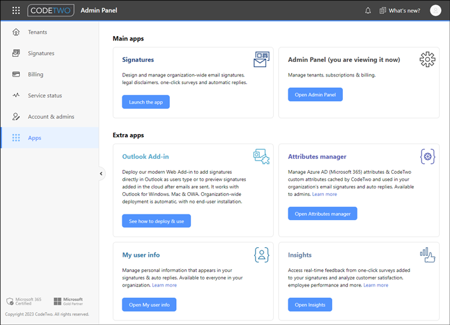
Task: Open Signatures in the sidebar
Action: pyautogui.click(x=50, y=53)
